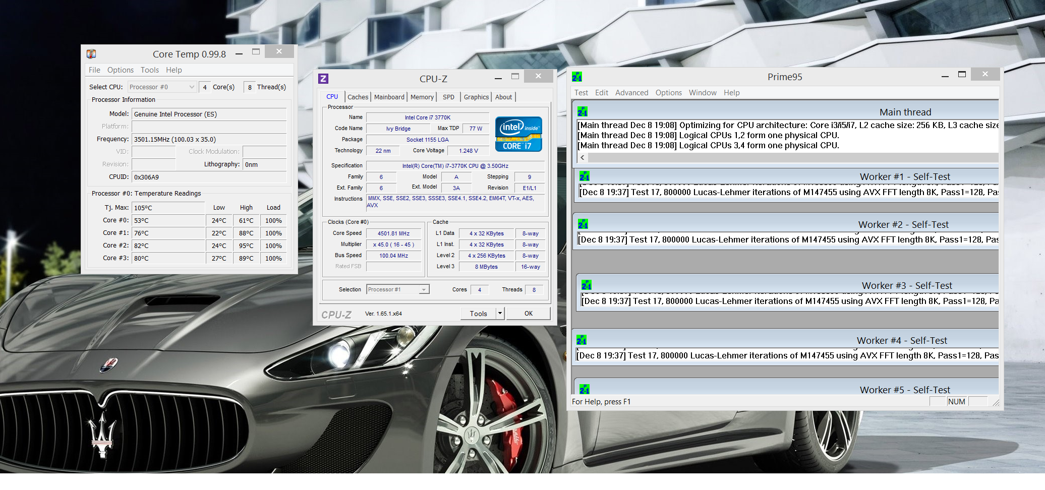
Task: Click the Prime95 application icon in title bar
Action: click(577, 77)
